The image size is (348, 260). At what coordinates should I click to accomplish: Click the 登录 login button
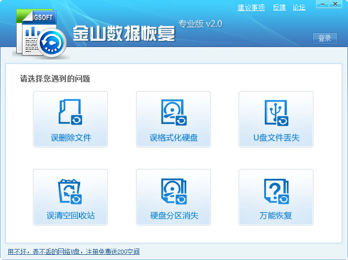(x=324, y=38)
